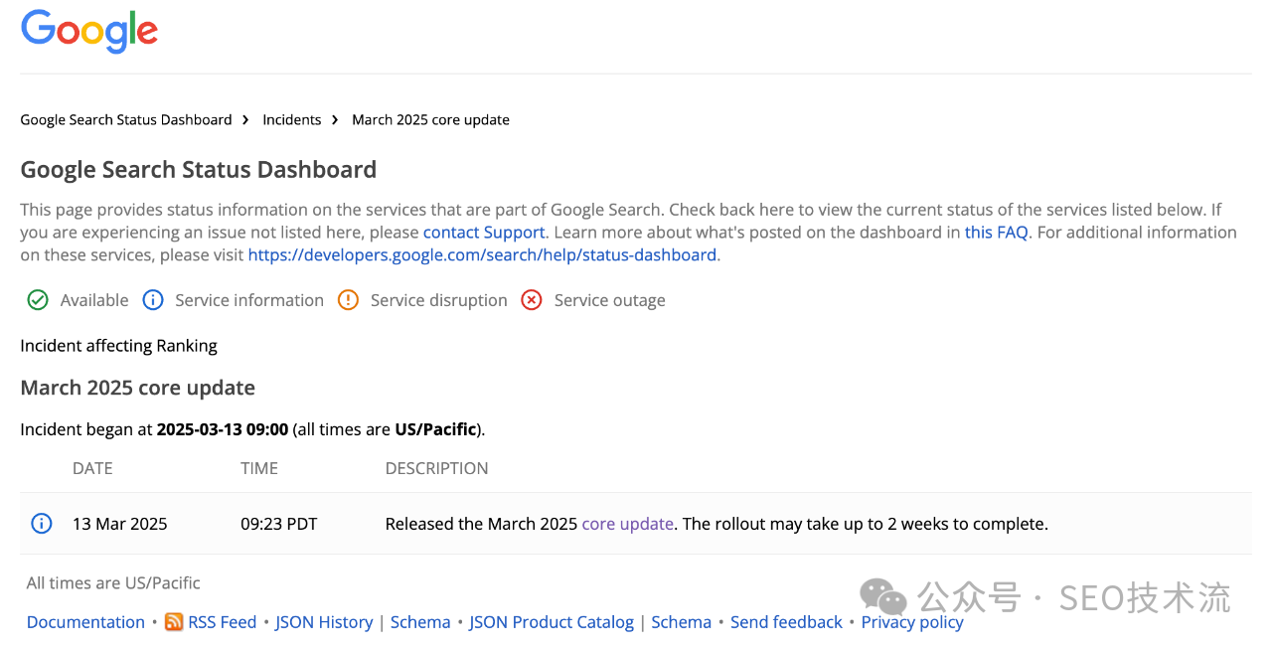
Task: Click the Send feedback link
Action: (786, 621)
